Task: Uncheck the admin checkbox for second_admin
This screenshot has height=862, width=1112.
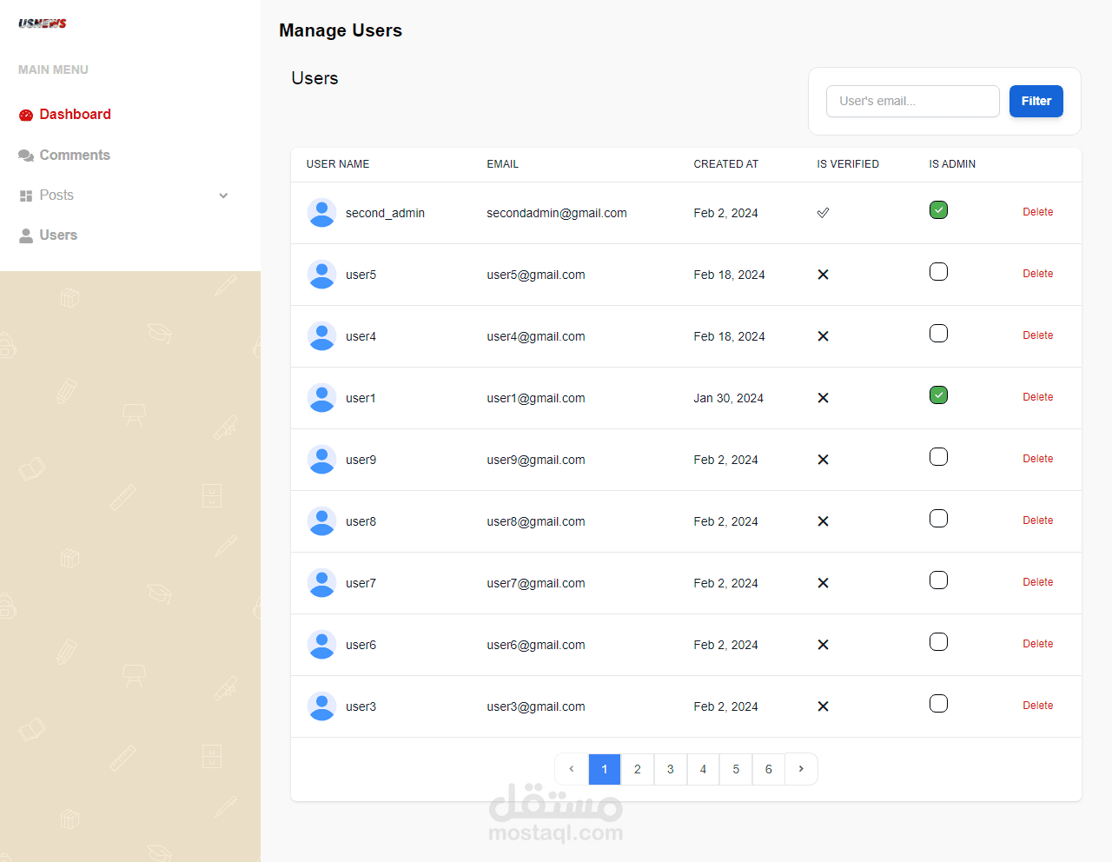Action: [938, 210]
